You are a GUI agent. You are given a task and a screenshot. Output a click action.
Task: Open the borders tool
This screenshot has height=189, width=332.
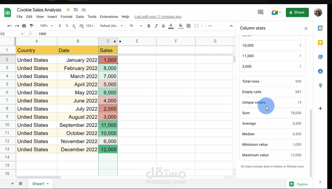pyautogui.click(x=188, y=25)
